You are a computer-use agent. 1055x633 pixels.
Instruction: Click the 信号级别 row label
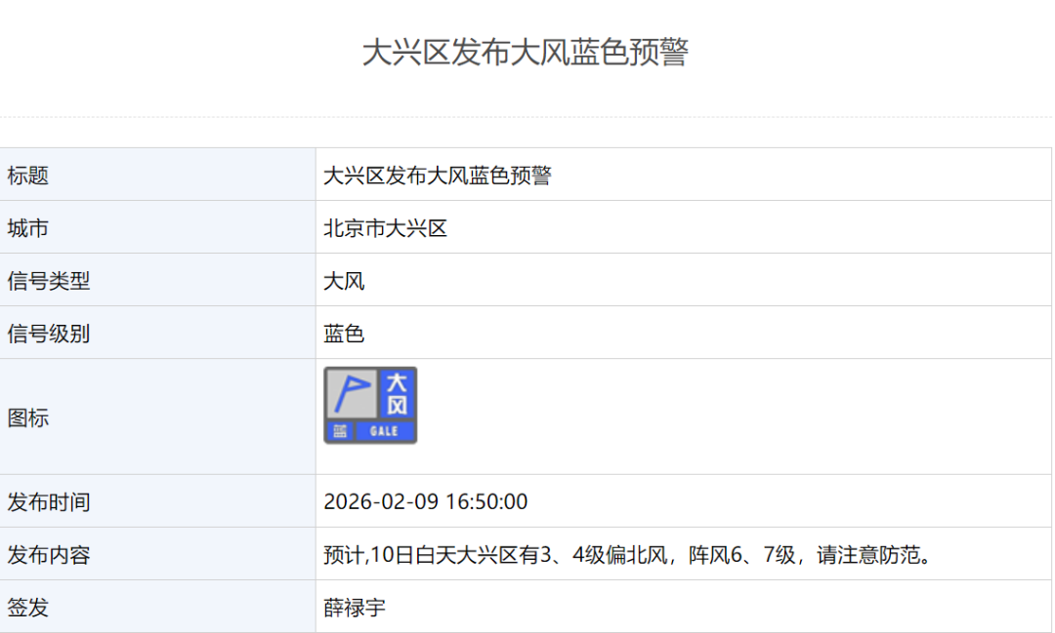click(x=49, y=334)
